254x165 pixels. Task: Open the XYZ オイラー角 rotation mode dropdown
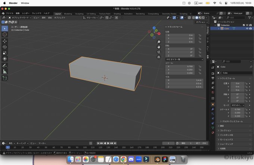(185, 59)
